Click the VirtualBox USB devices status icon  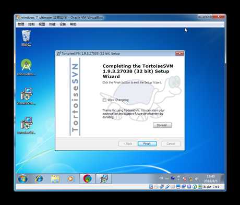tap(167, 187)
